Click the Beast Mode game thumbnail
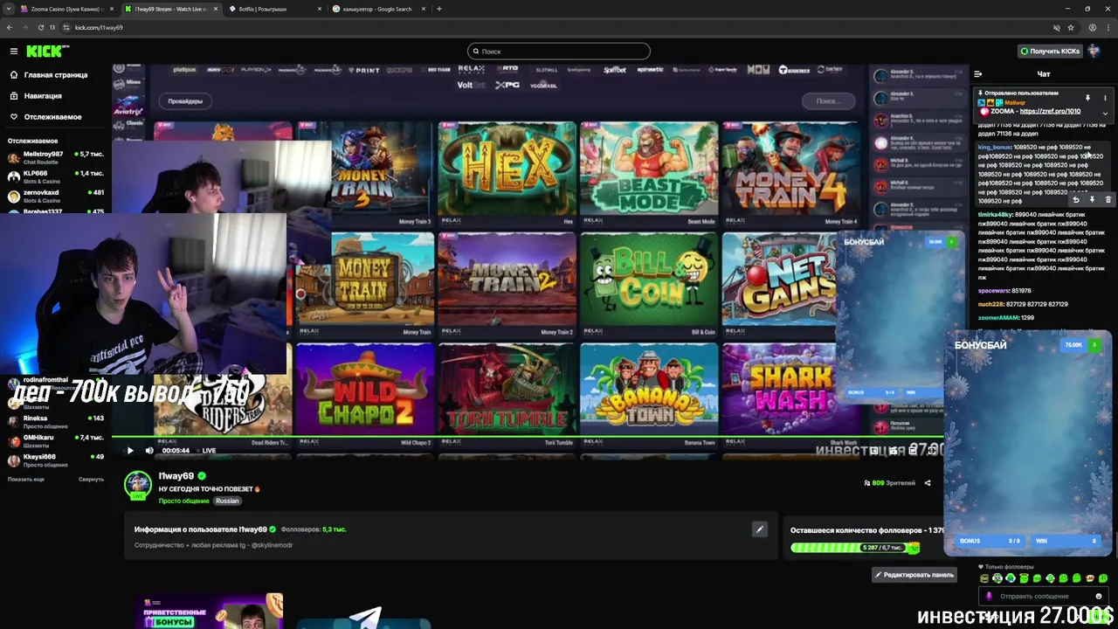Screen dimensions: 1118x629 click(x=649, y=169)
